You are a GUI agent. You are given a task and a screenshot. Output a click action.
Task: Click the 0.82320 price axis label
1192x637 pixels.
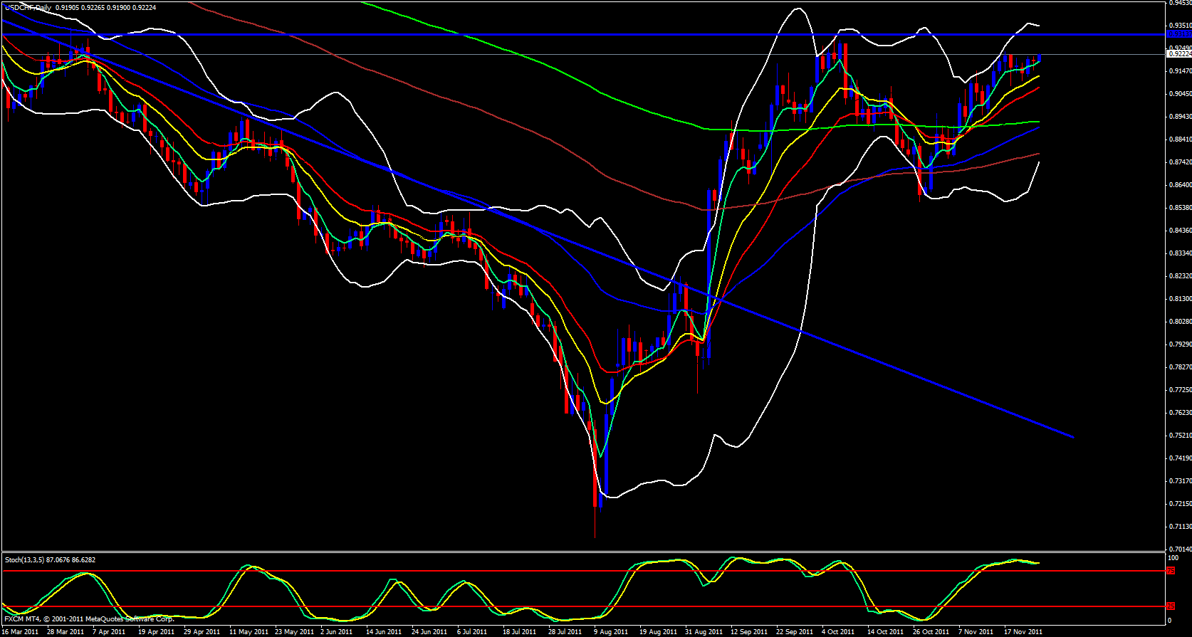click(1179, 276)
